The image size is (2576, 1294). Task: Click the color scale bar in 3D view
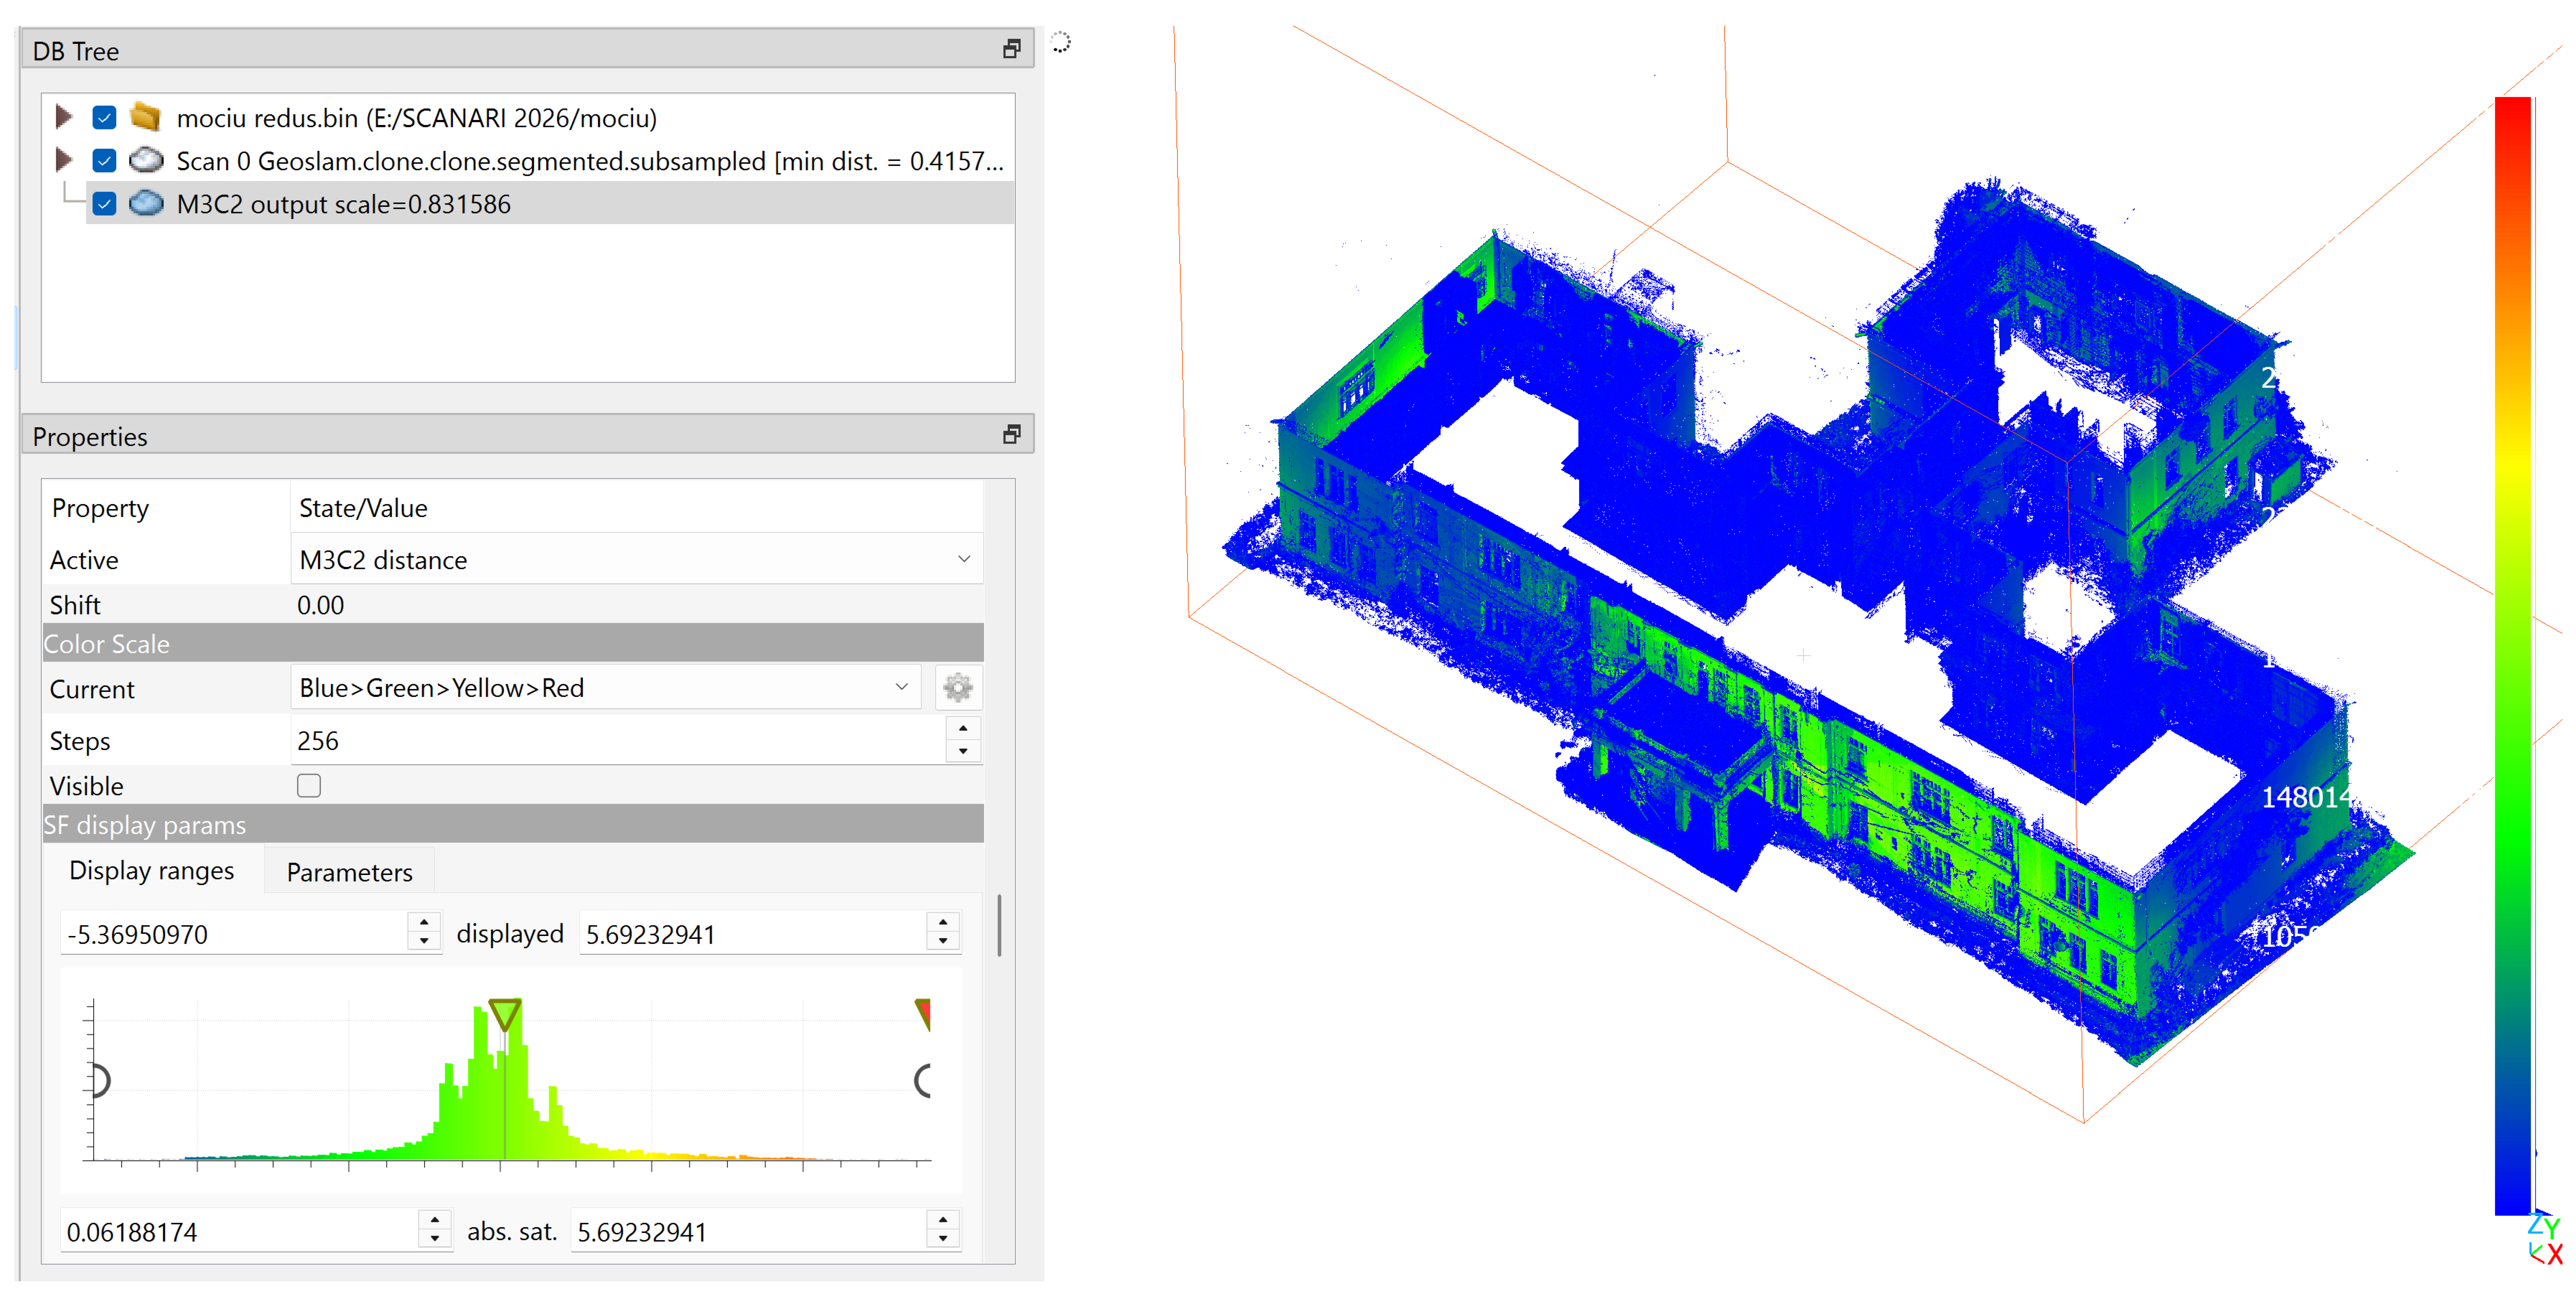pyautogui.click(x=2512, y=655)
